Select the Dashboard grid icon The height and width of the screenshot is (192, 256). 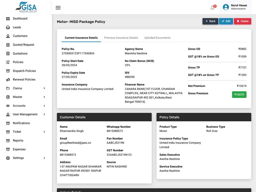coord(8,19)
